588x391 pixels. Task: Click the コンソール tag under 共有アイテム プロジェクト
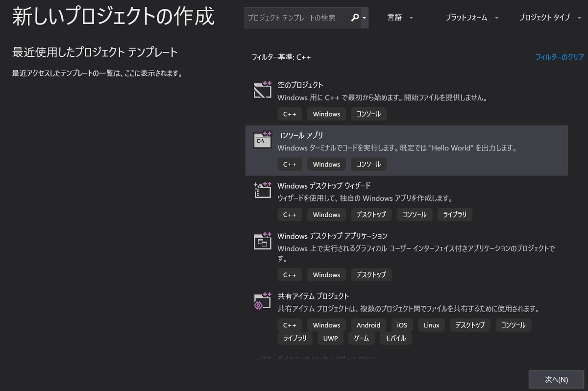click(514, 325)
